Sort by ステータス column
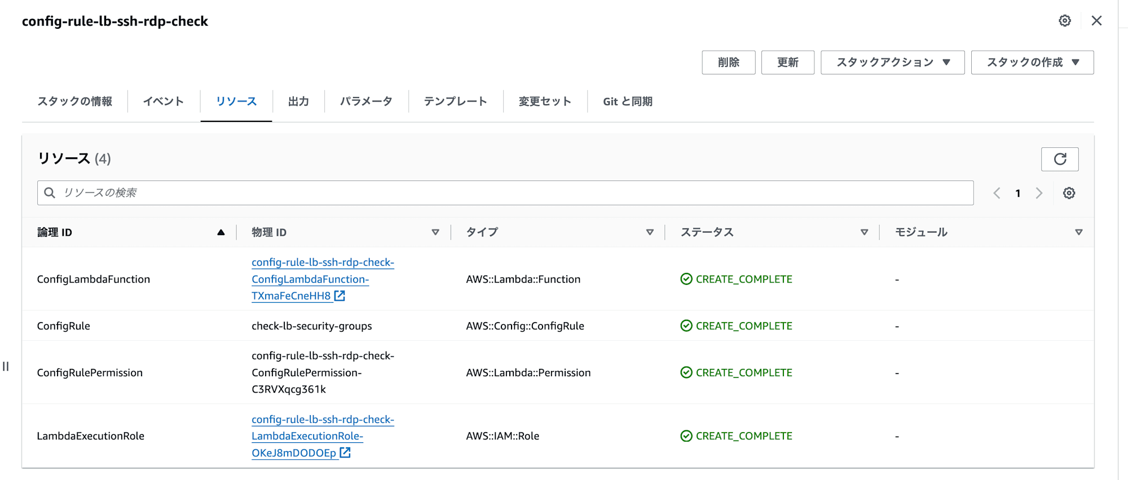Image resolution: width=1128 pixels, height=480 pixels. pos(864,232)
